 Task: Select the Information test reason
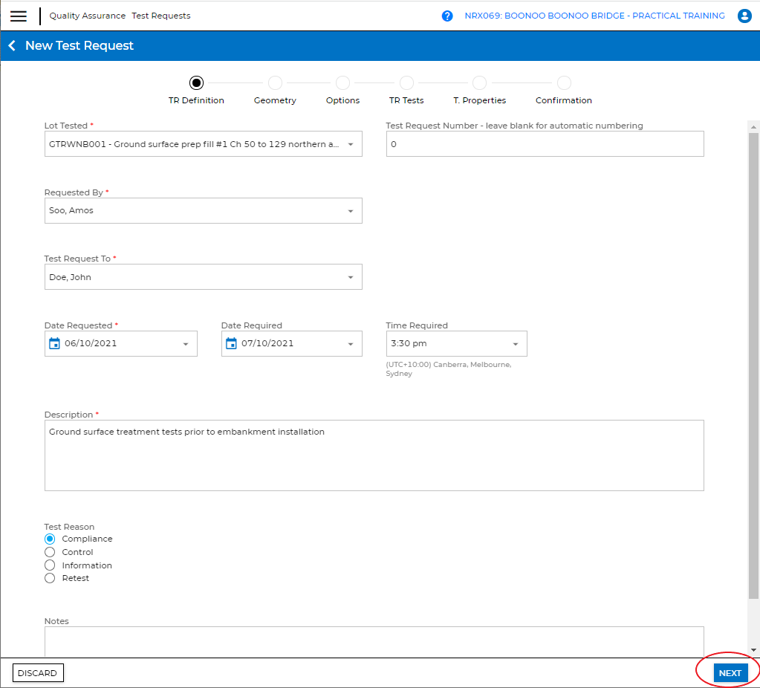coord(50,565)
